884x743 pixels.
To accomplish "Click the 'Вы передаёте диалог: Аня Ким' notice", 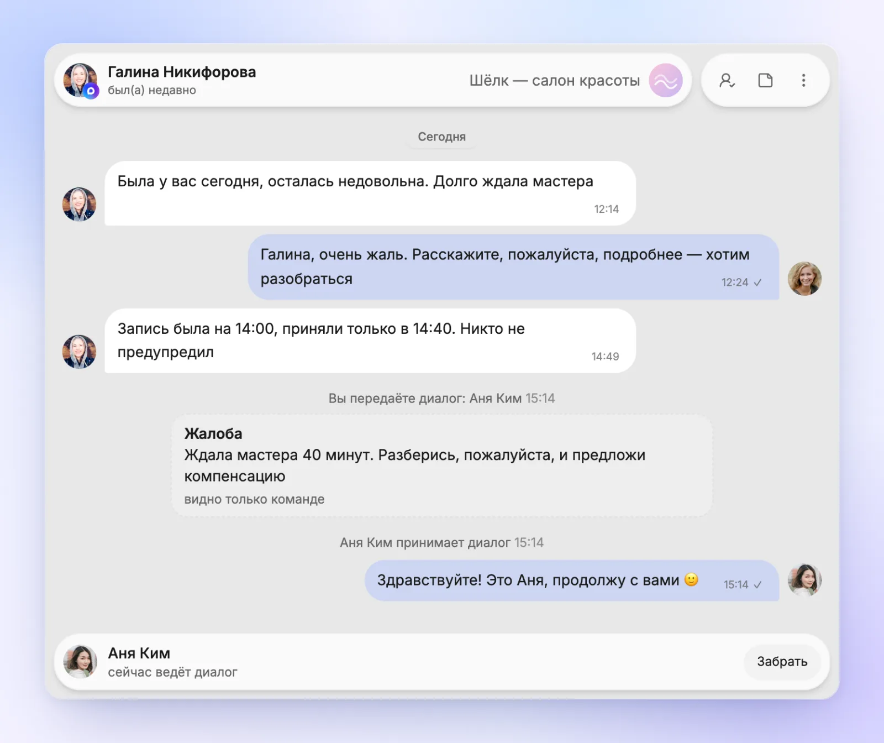I will (441, 398).
